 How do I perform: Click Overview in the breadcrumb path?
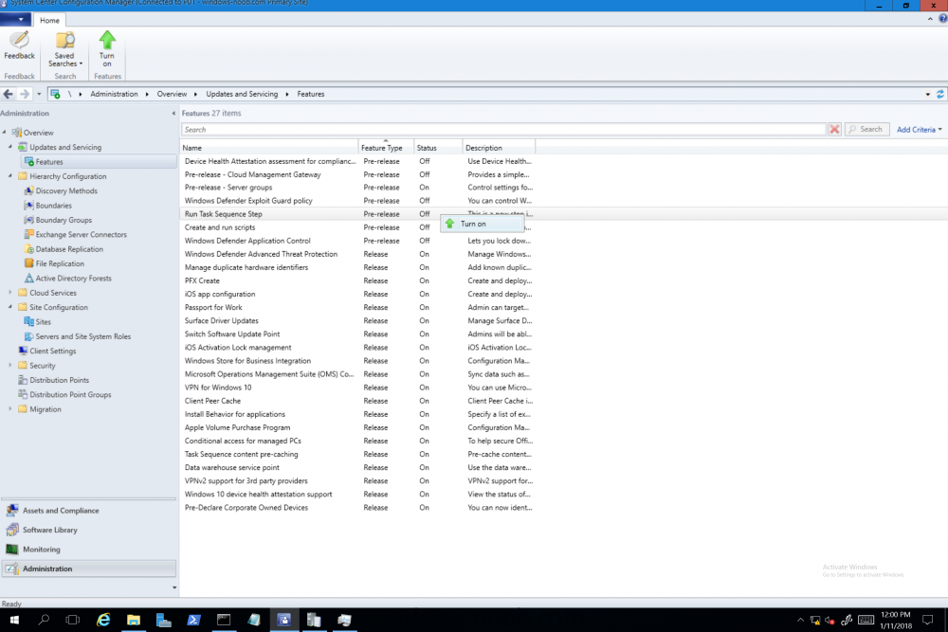(x=172, y=94)
